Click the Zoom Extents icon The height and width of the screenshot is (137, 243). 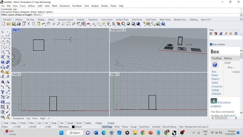(x=68, y=24)
